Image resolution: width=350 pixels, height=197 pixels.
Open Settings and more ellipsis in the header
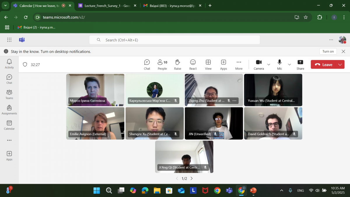(x=331, y=40)
